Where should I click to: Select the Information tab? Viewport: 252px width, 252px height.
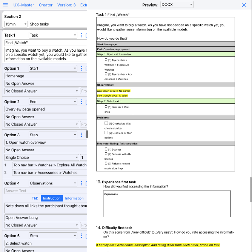(x=74, y=198)
